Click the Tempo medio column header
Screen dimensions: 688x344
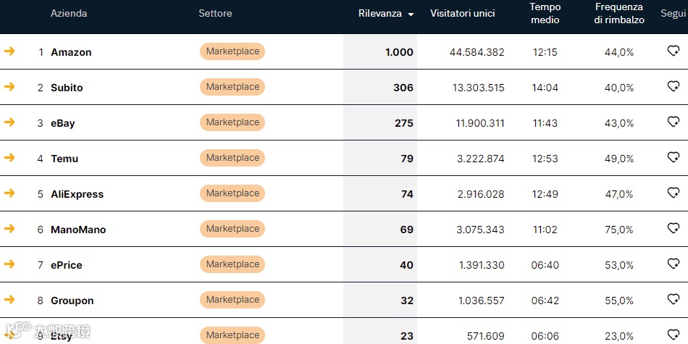coord(545,14)
